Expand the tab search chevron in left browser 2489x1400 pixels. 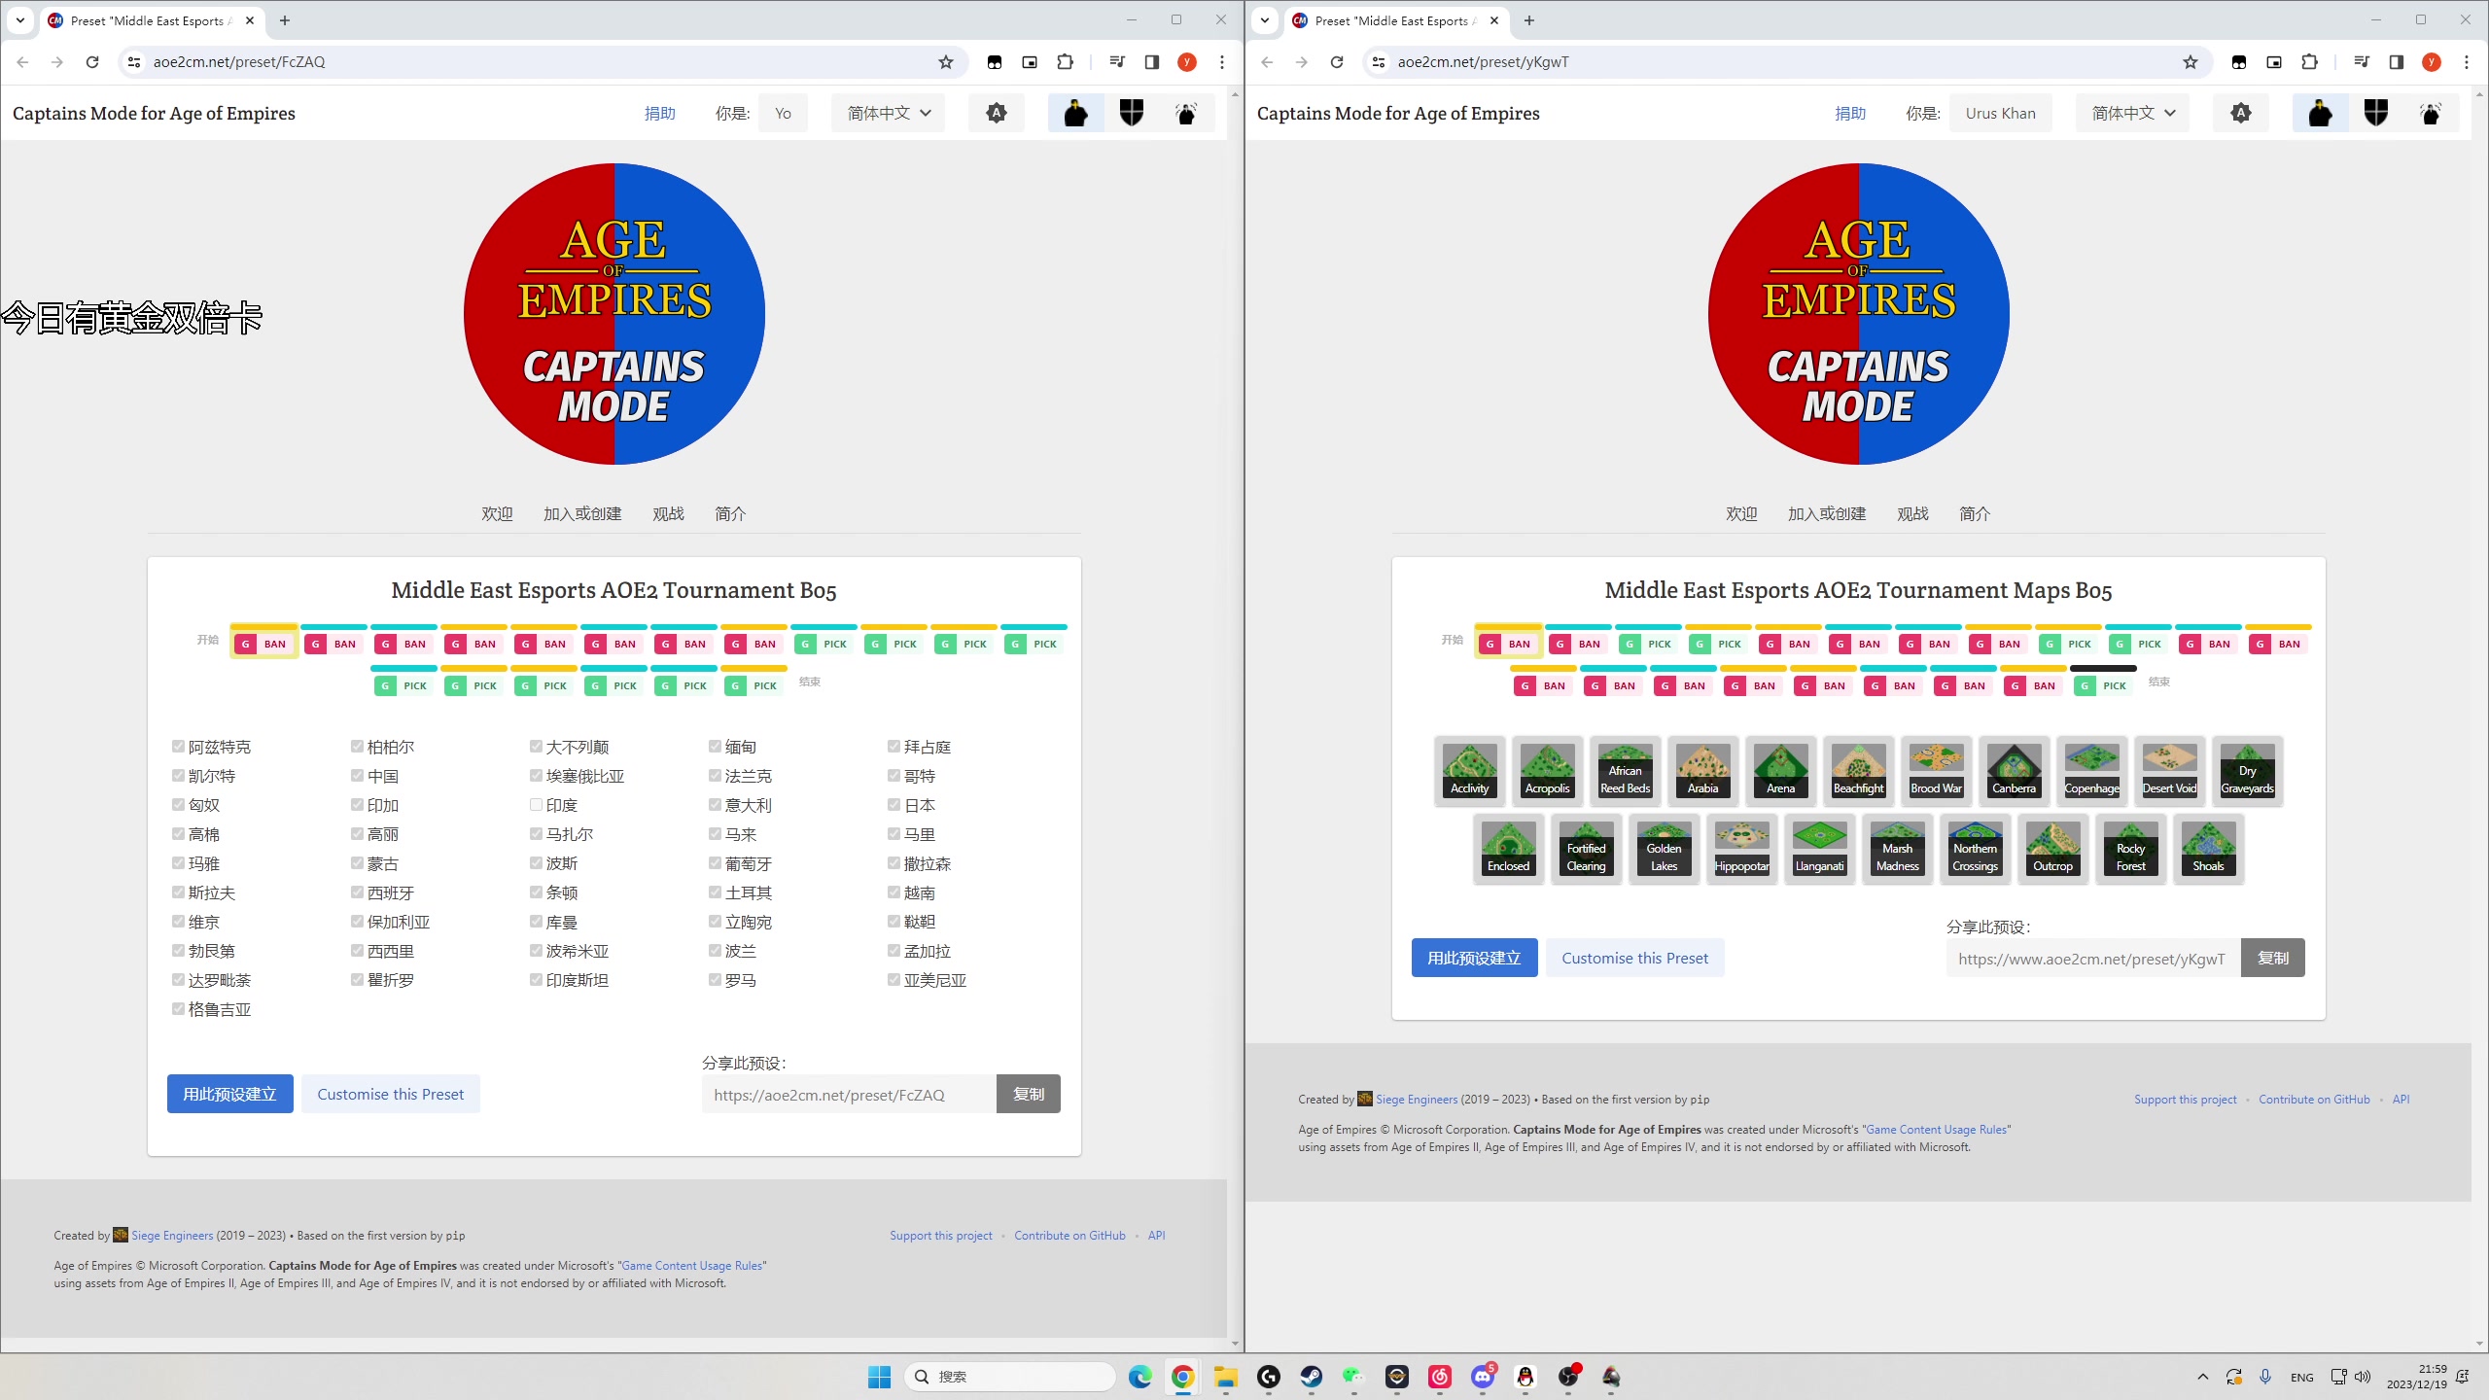(x=19, y=20)
